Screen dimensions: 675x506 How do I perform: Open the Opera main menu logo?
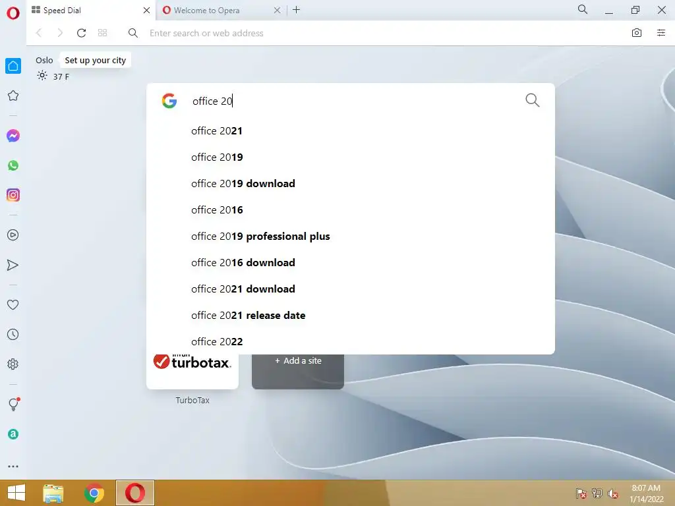coord(13,13)
